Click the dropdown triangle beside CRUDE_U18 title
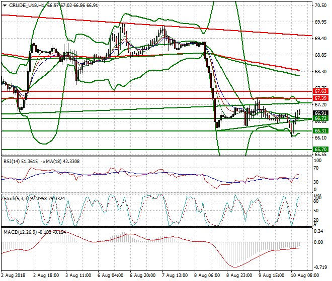The width and height of the screenshot is (332, 281). [4, 5]
